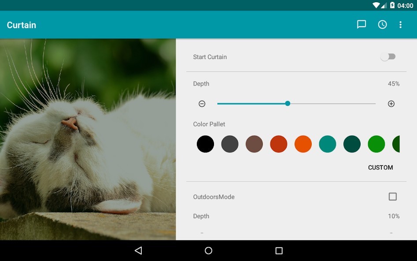Screen dimensions: 417x261
Task: Tap the Android home button
Action: coord(209,250)
